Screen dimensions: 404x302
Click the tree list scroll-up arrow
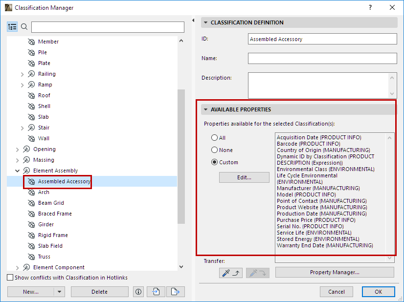point(181,41)
